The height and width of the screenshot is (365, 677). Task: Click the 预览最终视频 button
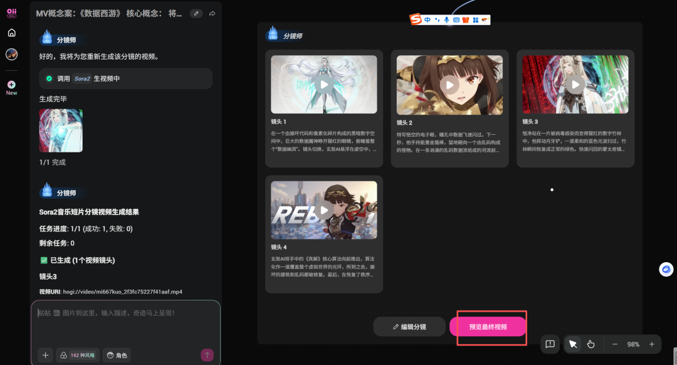coord(488,327)
